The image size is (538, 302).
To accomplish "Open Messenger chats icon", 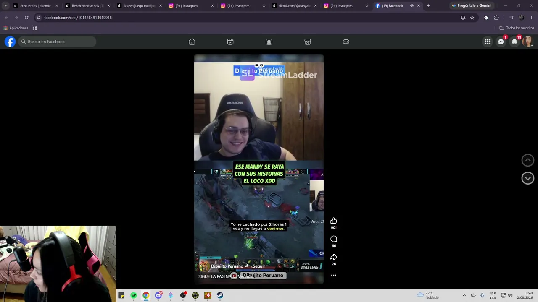I will point(501,42).
